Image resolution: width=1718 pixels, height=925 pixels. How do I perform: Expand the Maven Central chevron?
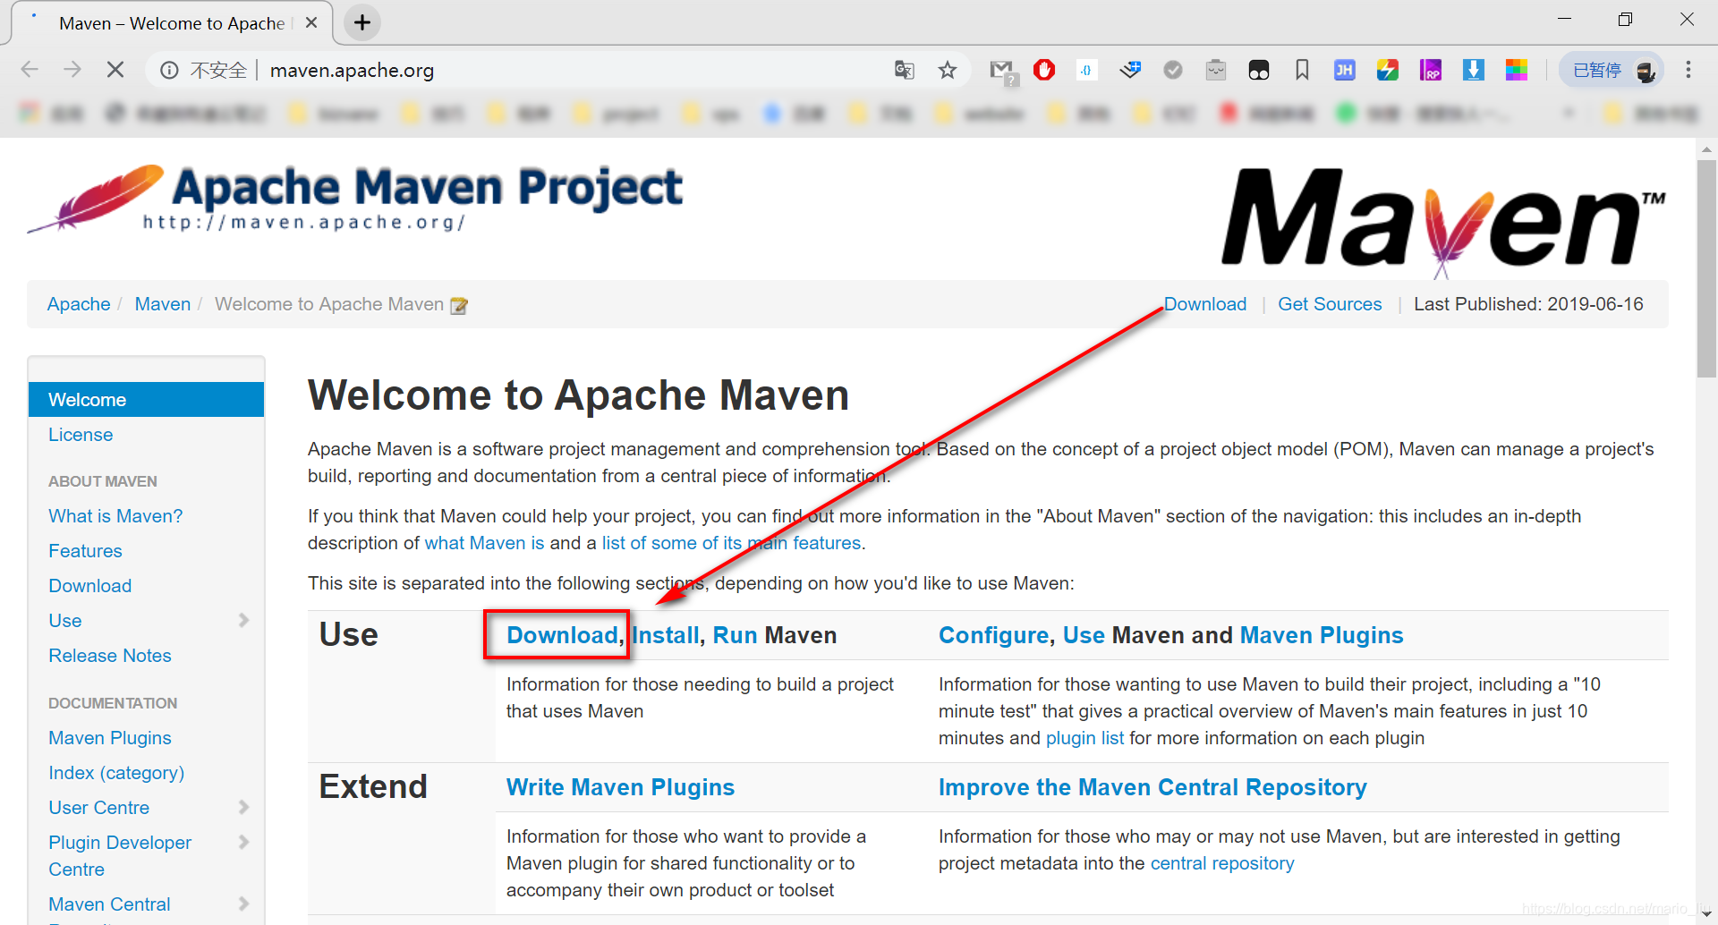(243, 904)
